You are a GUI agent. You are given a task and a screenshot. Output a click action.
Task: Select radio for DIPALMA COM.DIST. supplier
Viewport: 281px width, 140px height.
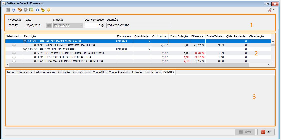tap(14, 61)
